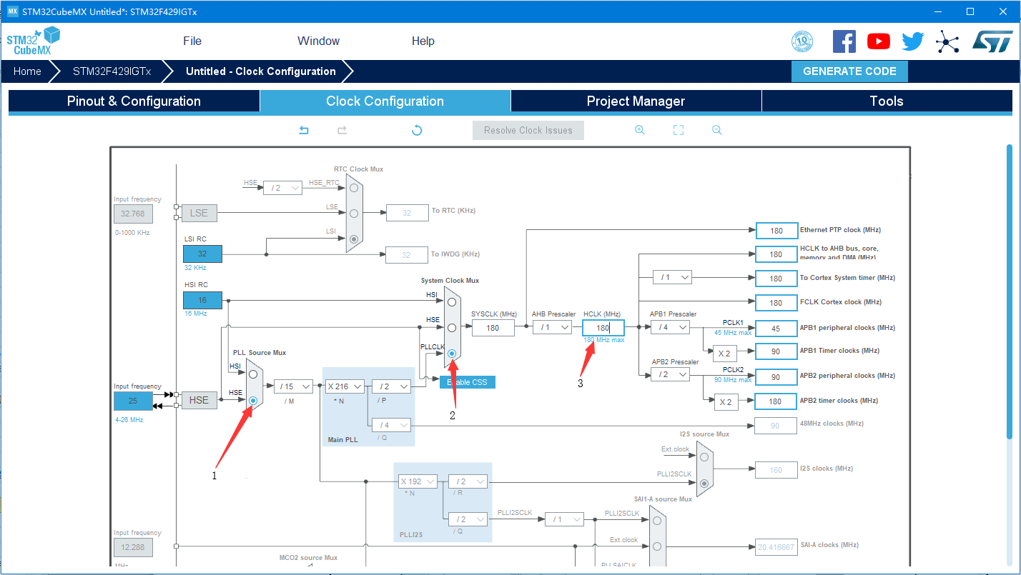Open the Main PLL /2 P divider dropdown

pyautogui.click(x=391, y=386)
